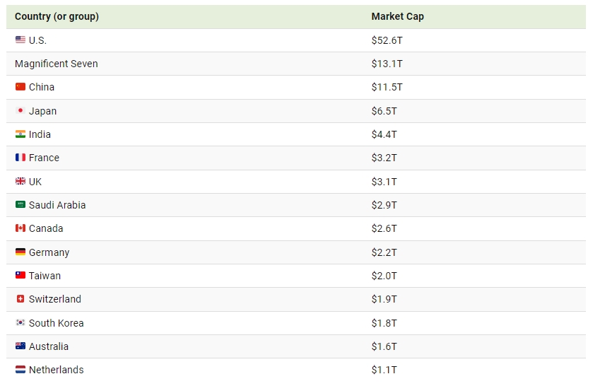
Task: Click the Germany flag icon
Action: (x=20, y=252)
